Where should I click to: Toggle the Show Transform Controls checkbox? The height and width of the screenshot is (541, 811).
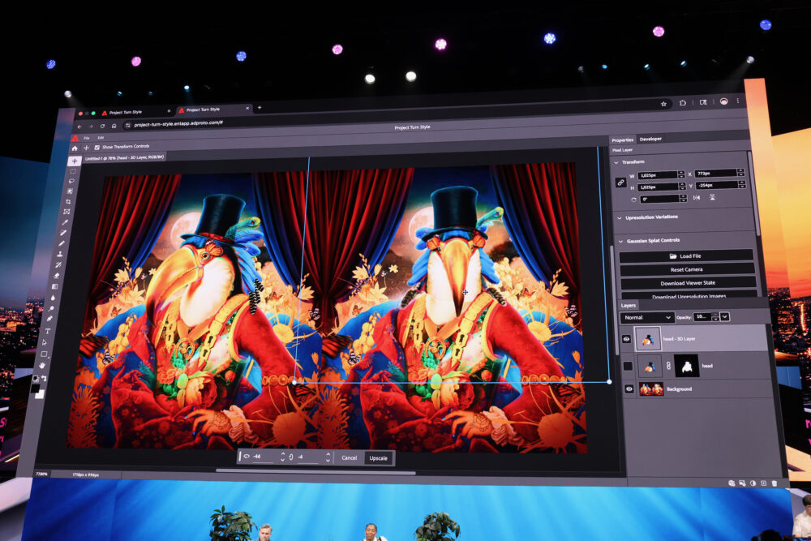point(97,147)
